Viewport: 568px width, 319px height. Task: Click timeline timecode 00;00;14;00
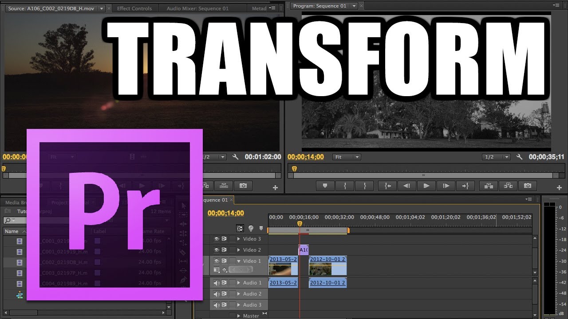226,213
